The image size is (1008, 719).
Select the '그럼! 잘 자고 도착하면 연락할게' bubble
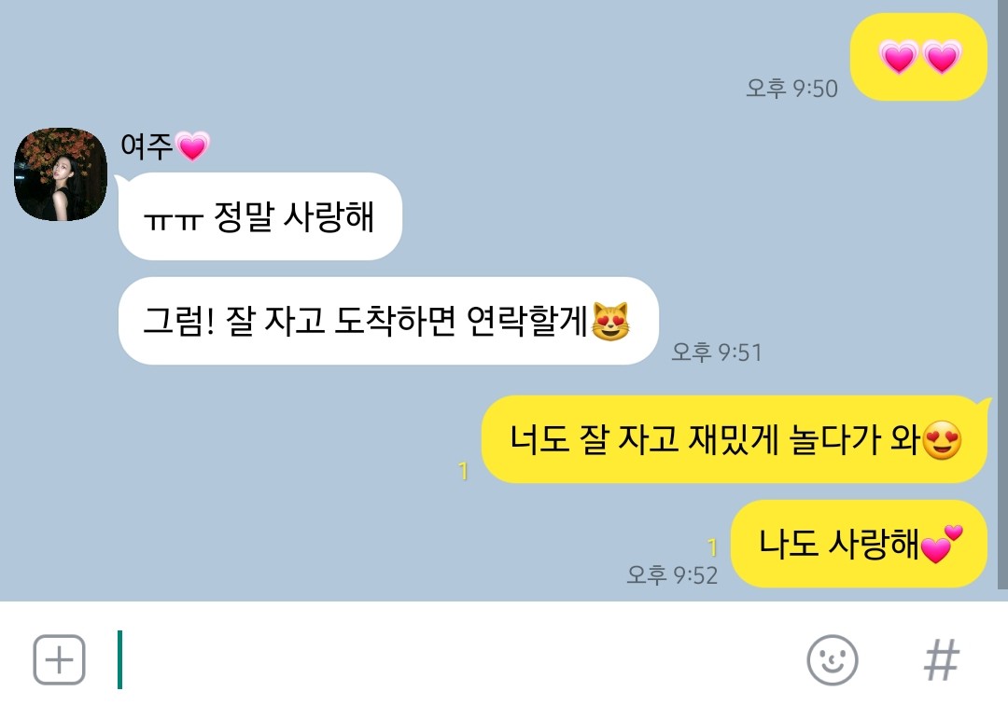388,321
